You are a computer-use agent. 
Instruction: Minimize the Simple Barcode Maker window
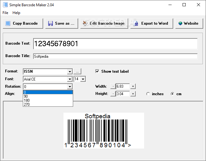pos(170,5)
